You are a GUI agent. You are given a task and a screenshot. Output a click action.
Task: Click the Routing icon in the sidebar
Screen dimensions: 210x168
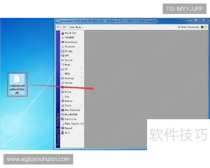pyautogui.click(x=63, y=78)
